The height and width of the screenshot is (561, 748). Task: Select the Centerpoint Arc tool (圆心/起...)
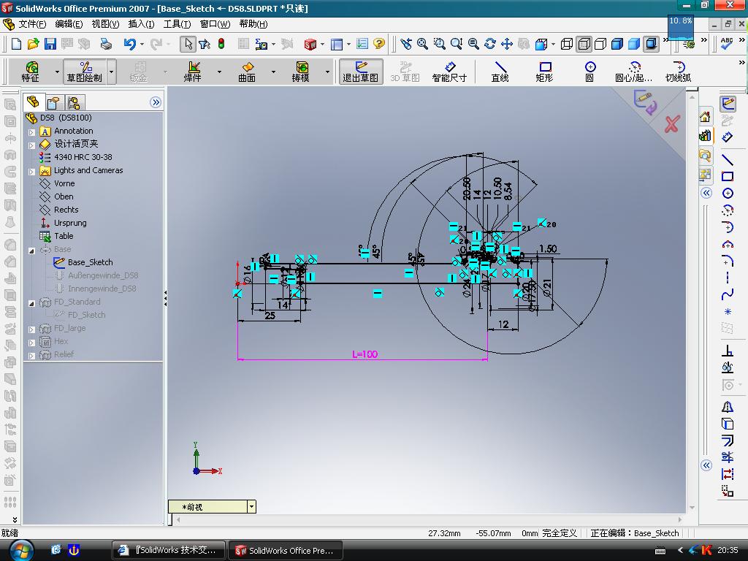click(633, 72)
